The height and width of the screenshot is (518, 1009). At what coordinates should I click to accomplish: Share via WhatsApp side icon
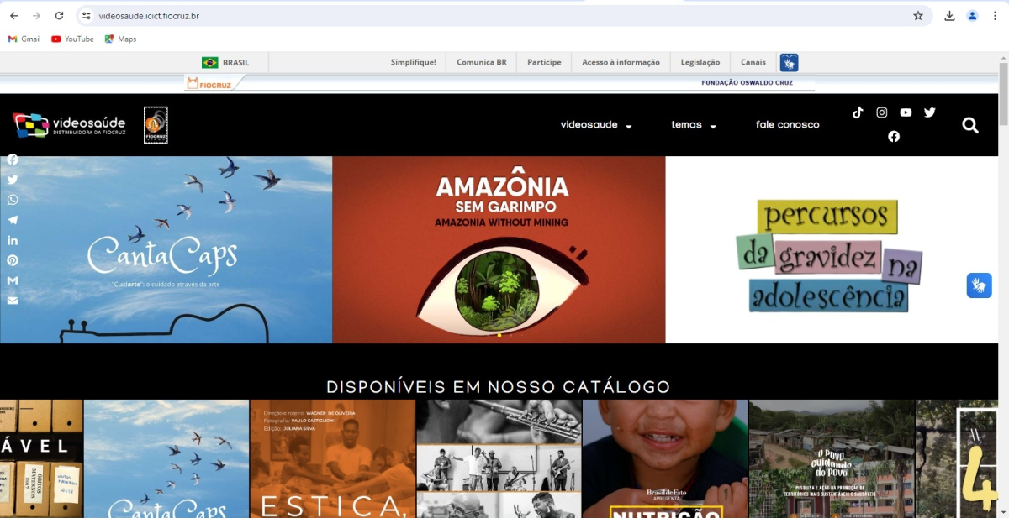pos(13,200)
